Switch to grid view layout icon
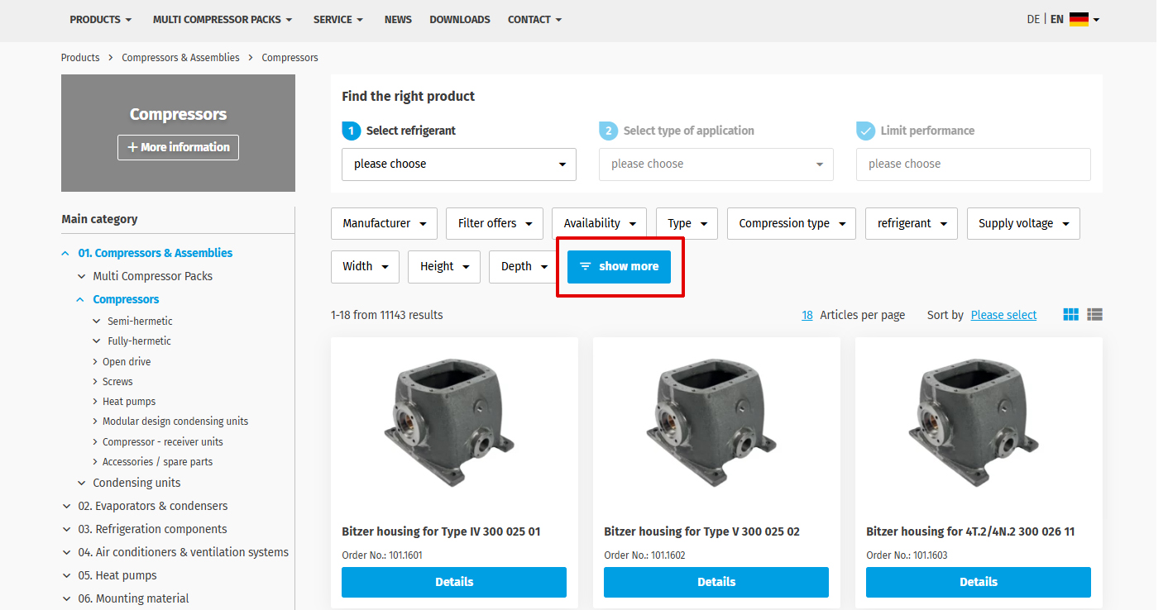 1070,315
